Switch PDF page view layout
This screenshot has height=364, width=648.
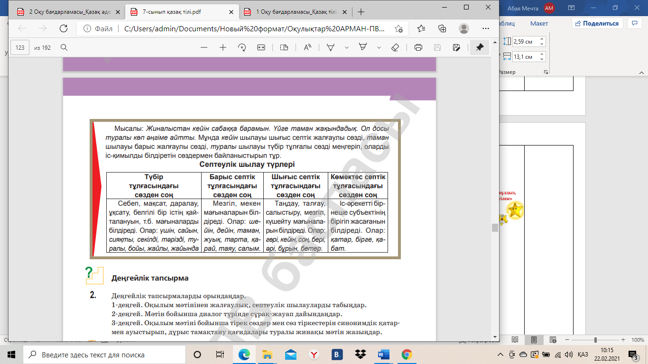point(284,47)
